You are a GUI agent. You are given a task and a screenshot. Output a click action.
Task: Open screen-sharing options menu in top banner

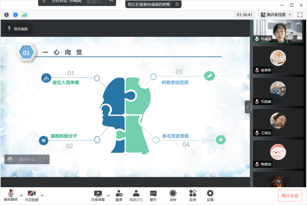click(177, 4)
